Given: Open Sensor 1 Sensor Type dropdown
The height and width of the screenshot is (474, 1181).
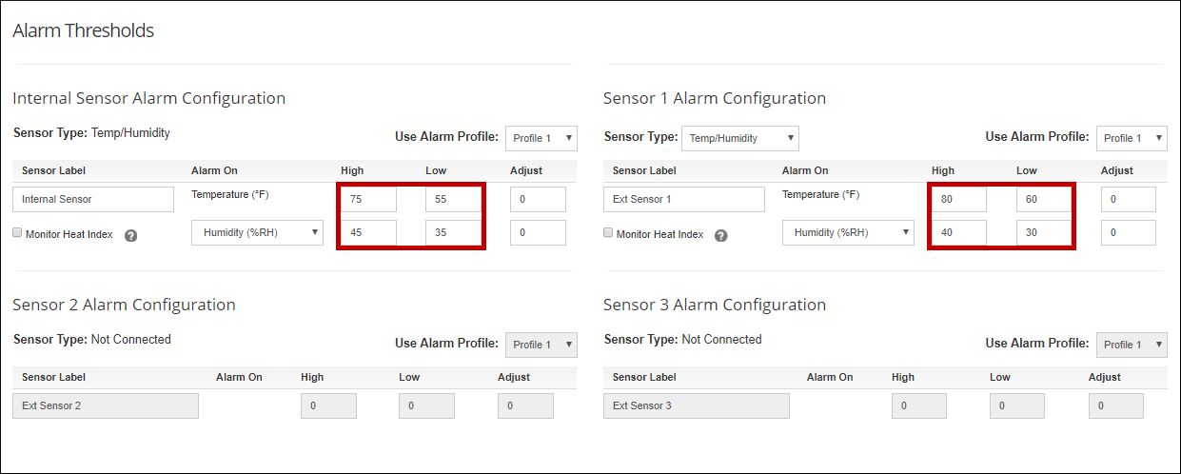Looking at the screenshot, I should pos(739,138).
